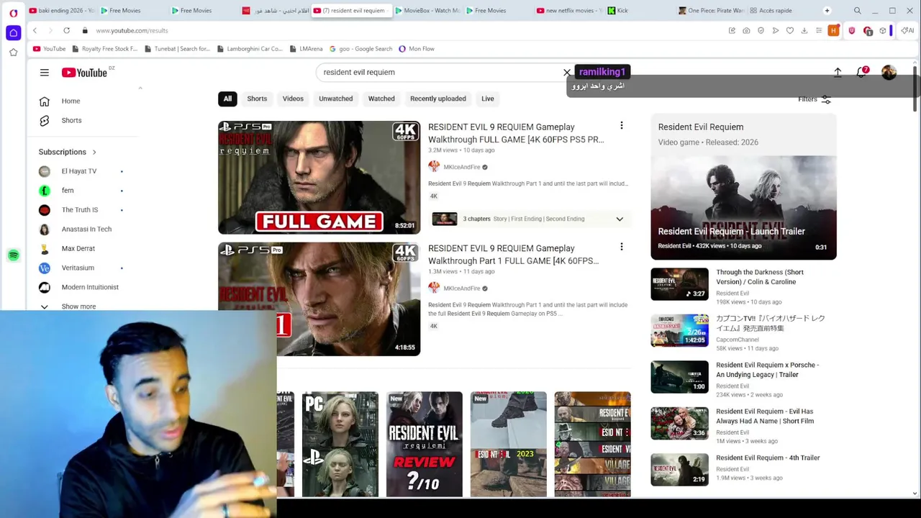
Task: Open Spotify in Opera sidebar
Action: point(13,255)
